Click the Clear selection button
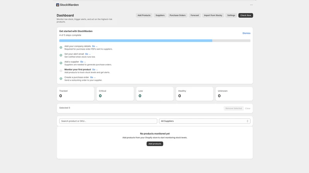 click(248, 108)
